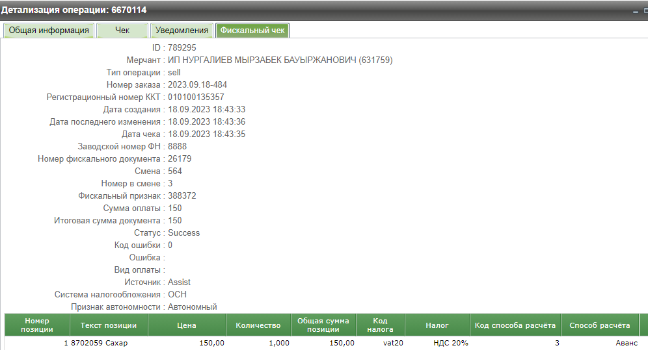Click Общая сумма позиции column header
Viewport: 648px width, 350px height.
click(323, 325)
